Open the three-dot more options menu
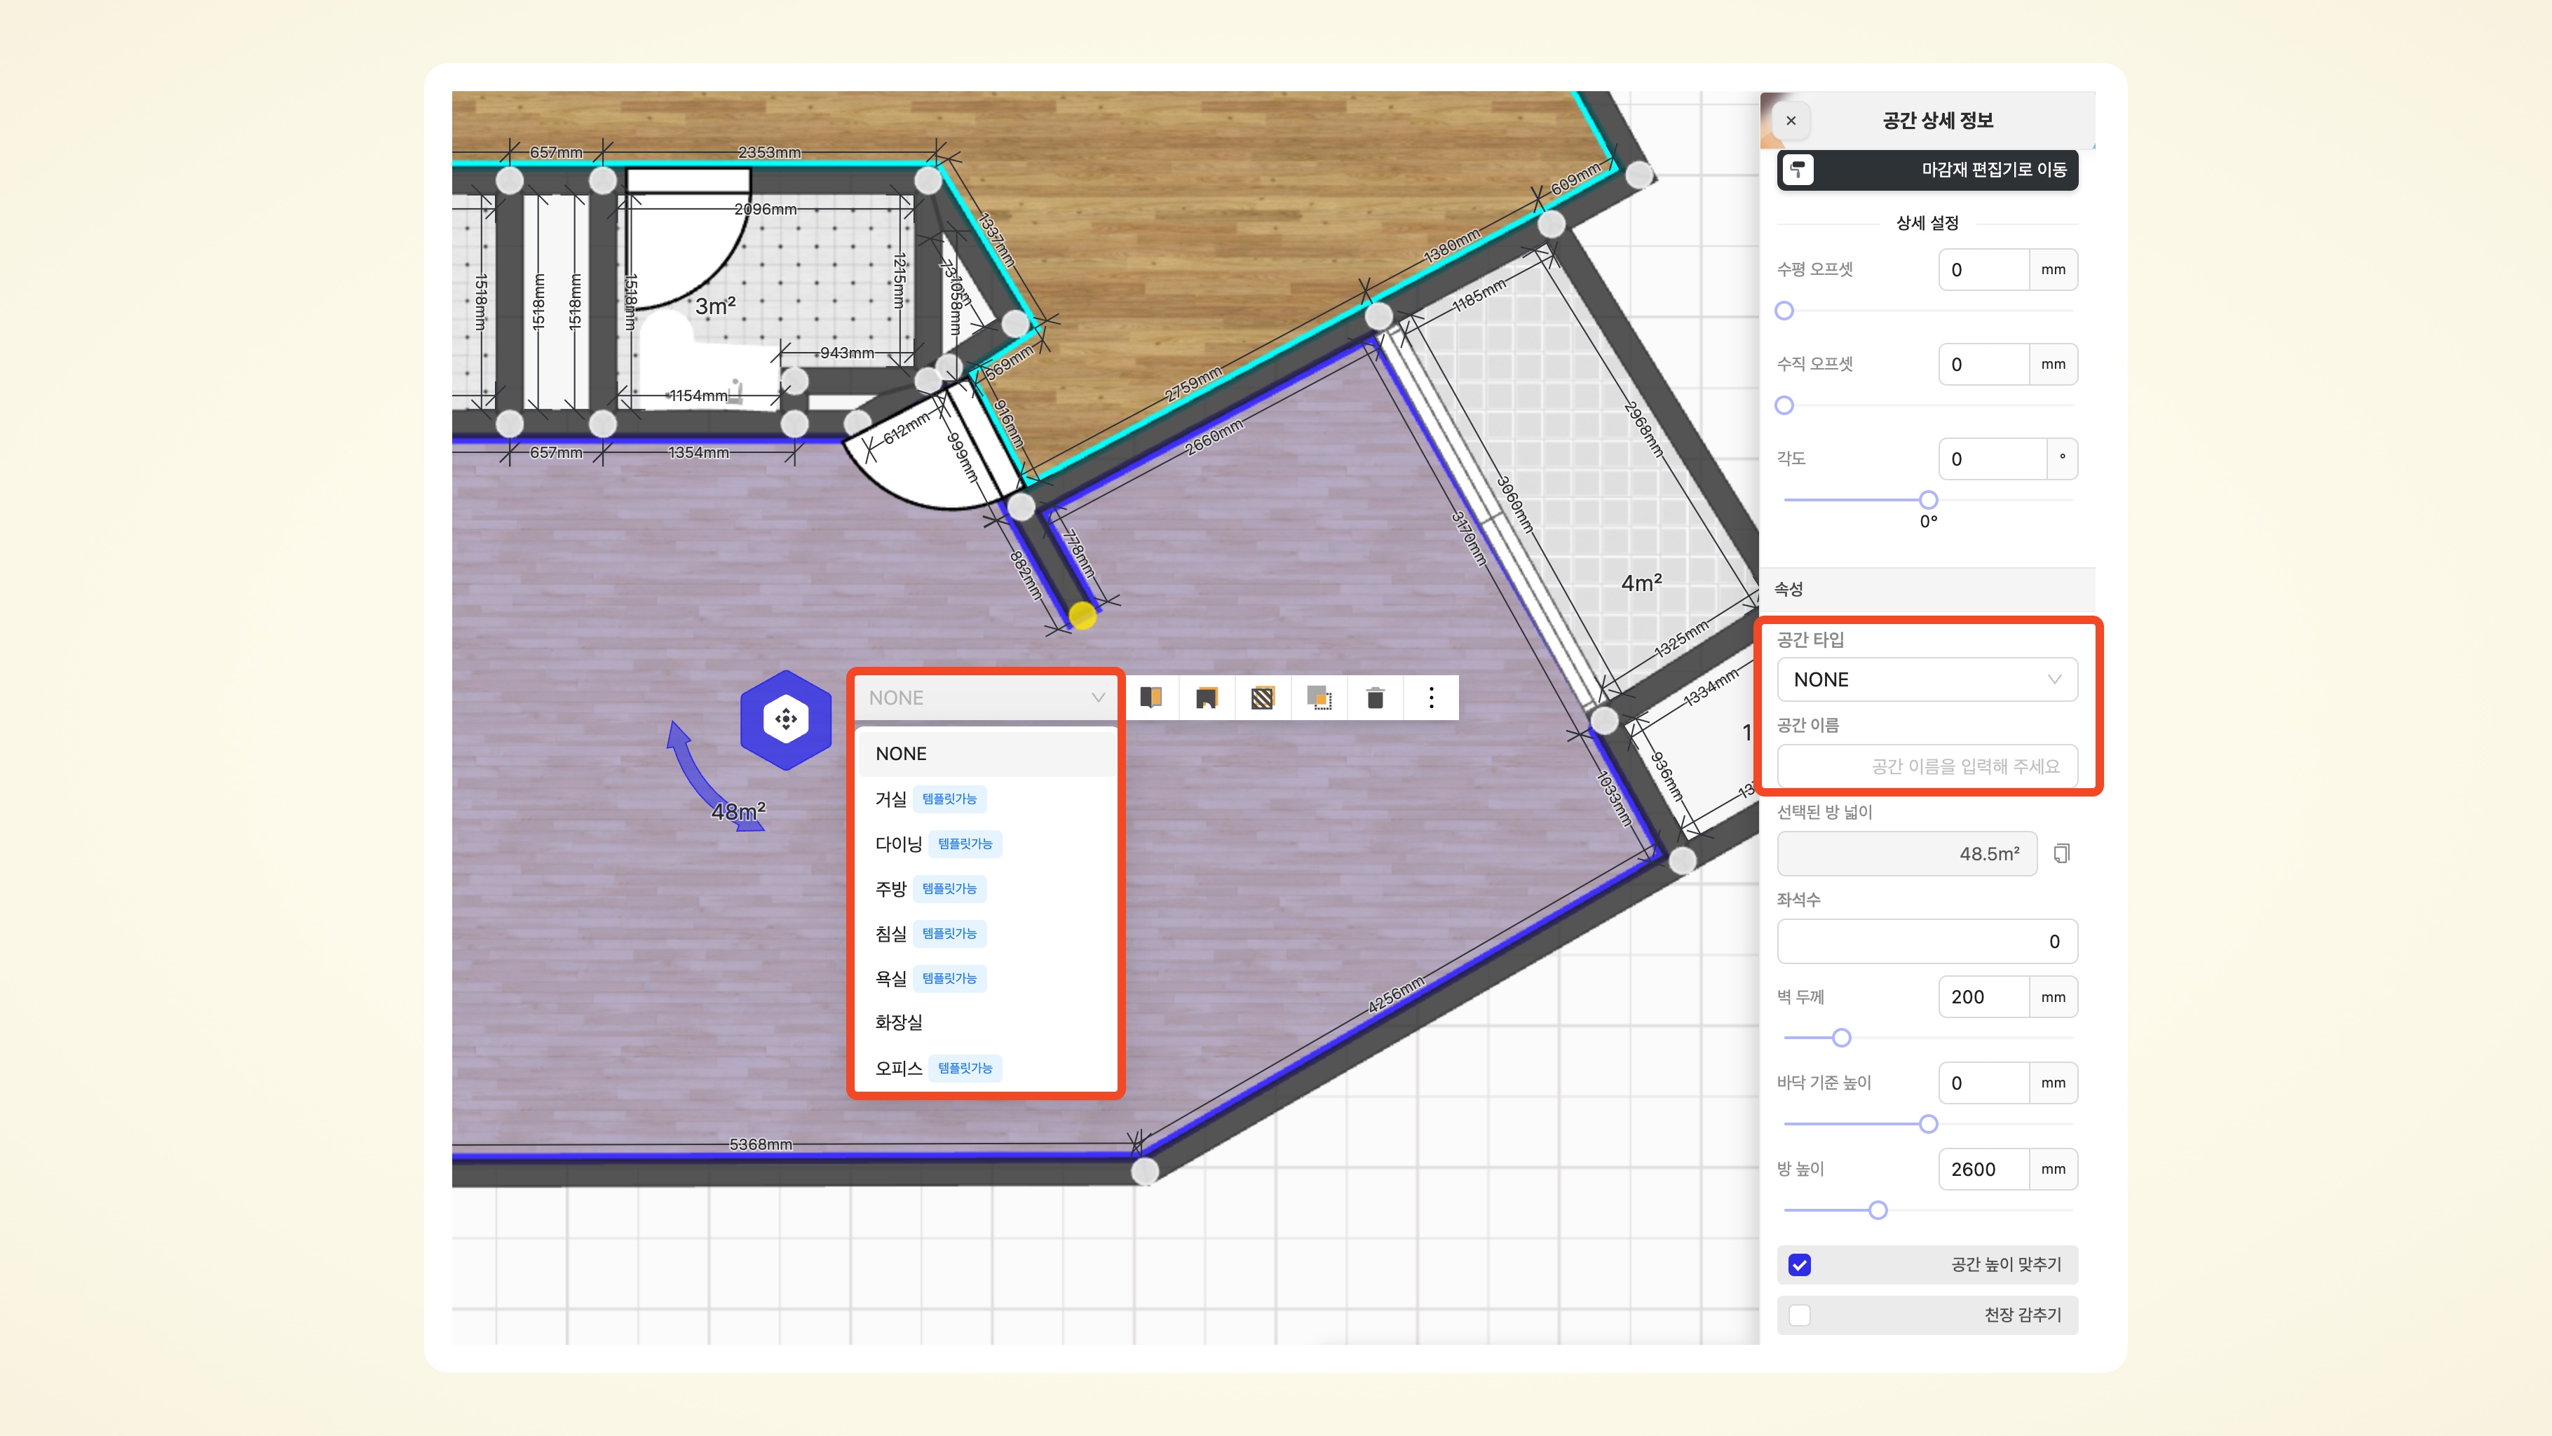 click(1430, 698)
